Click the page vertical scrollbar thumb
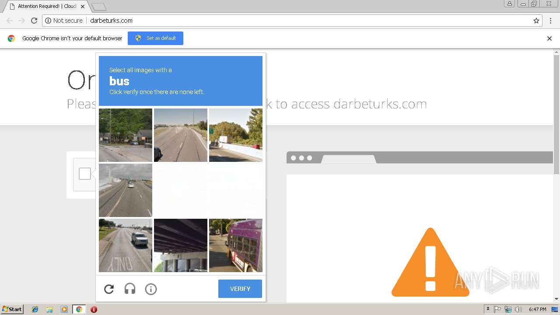560x315 pixels. pyautogui.click(x=556, y=114)
